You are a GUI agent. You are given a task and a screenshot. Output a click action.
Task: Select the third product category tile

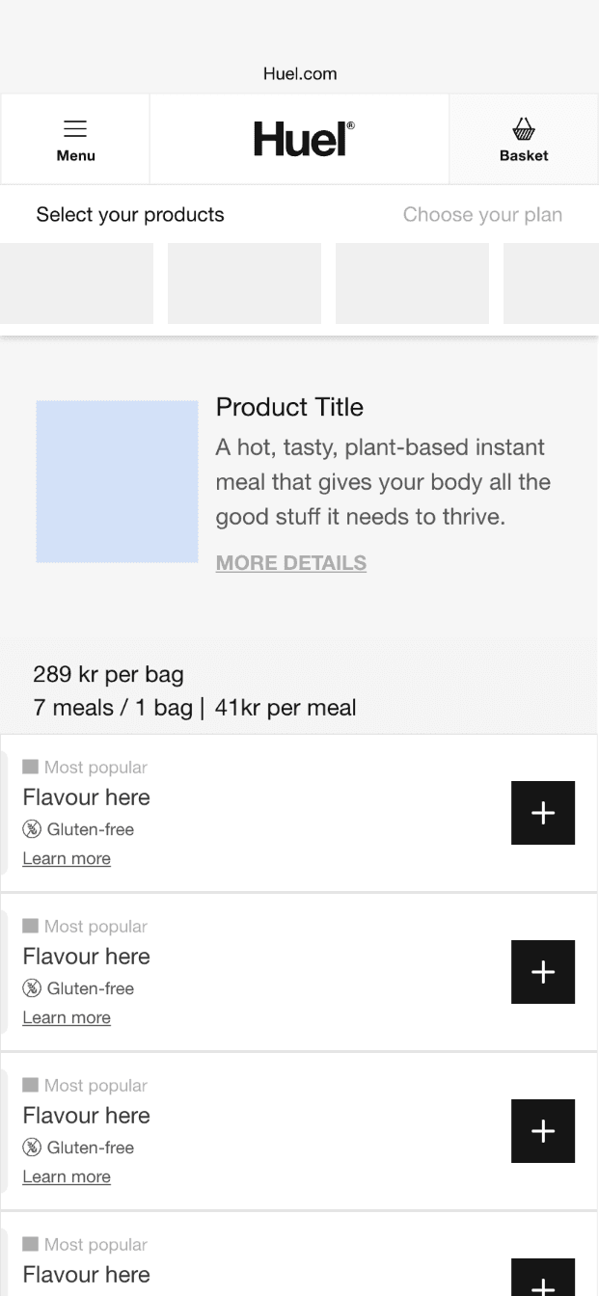pyautogui.click(x=412, y=283)
